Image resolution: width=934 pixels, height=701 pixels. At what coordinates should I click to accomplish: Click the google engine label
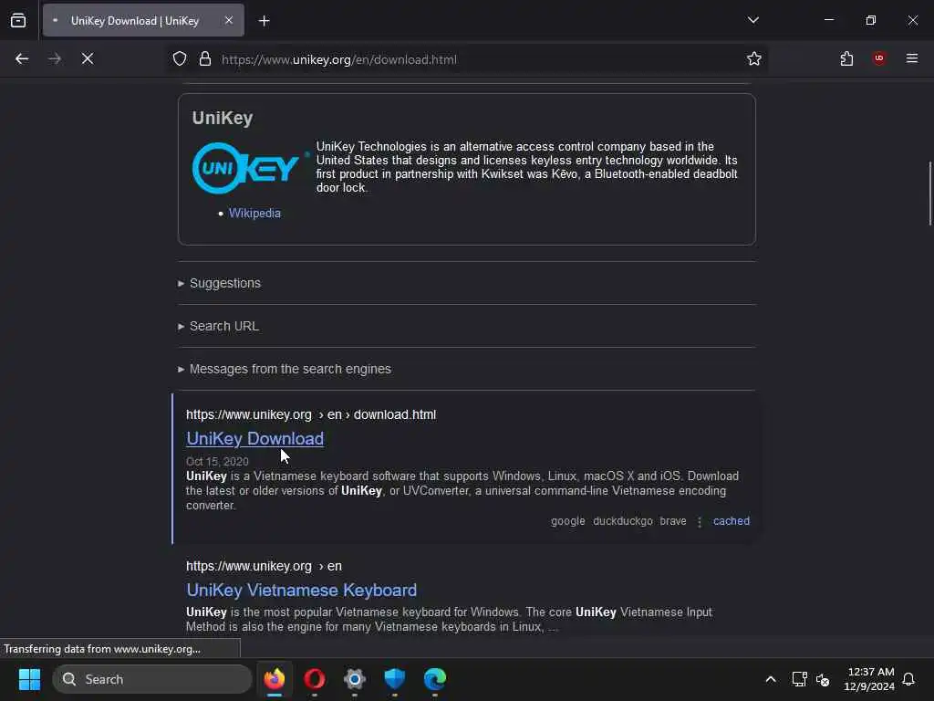567,521
